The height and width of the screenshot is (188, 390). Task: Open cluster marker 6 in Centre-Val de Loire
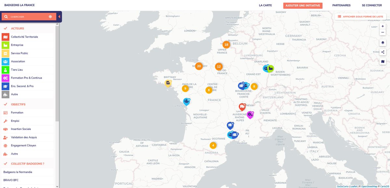click(x=209, y=90)
